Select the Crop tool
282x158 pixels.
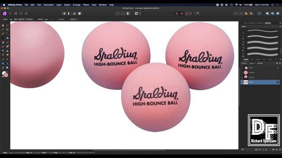(7, 29)
